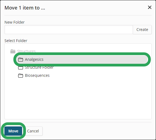Click empty space below Biosequences in list
The width and height of the screenshot is (156, 140).
pos(78,98)
